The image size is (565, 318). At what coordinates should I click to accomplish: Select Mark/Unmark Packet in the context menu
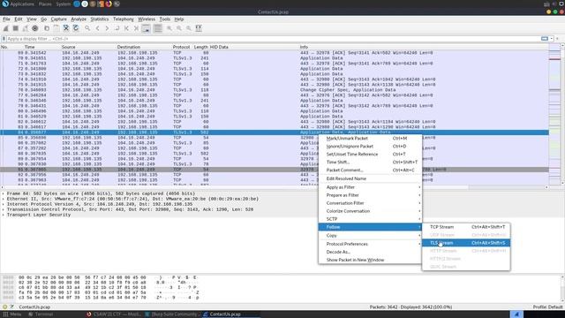370,138
